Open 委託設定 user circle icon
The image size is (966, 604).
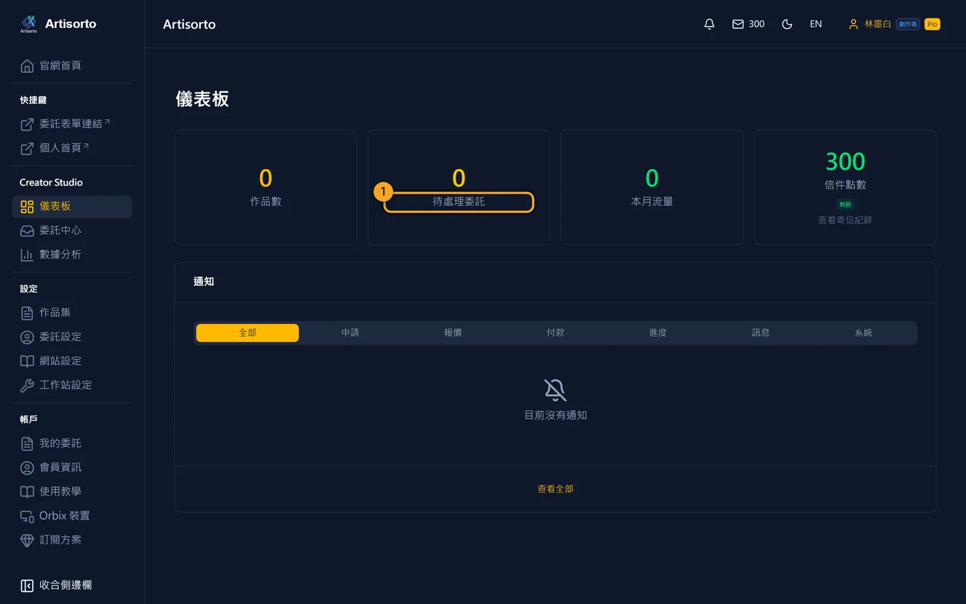click(x=27, y=337)
